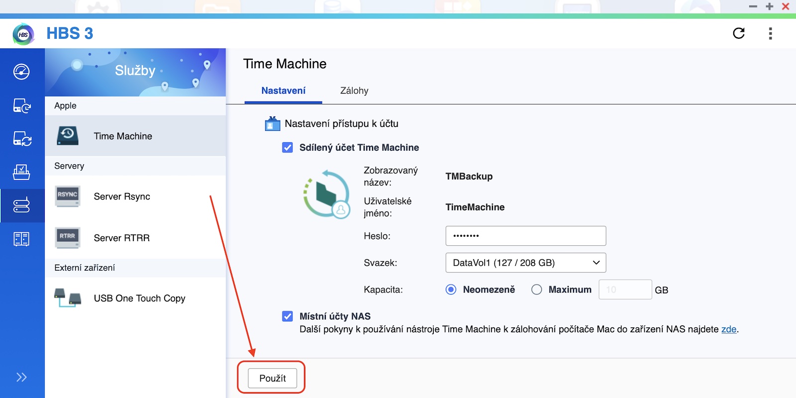This screenshot has height=398, width=796.
Task: Click the Time Machine page heading
Action: (285, 64)
